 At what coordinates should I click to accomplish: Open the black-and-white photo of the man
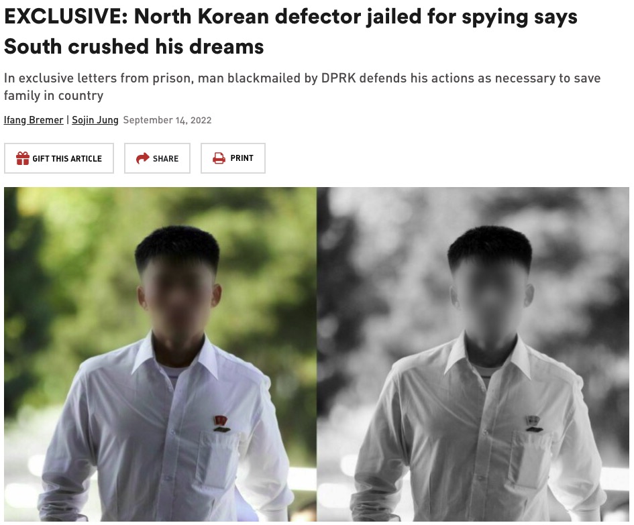(x=473, y=354)
